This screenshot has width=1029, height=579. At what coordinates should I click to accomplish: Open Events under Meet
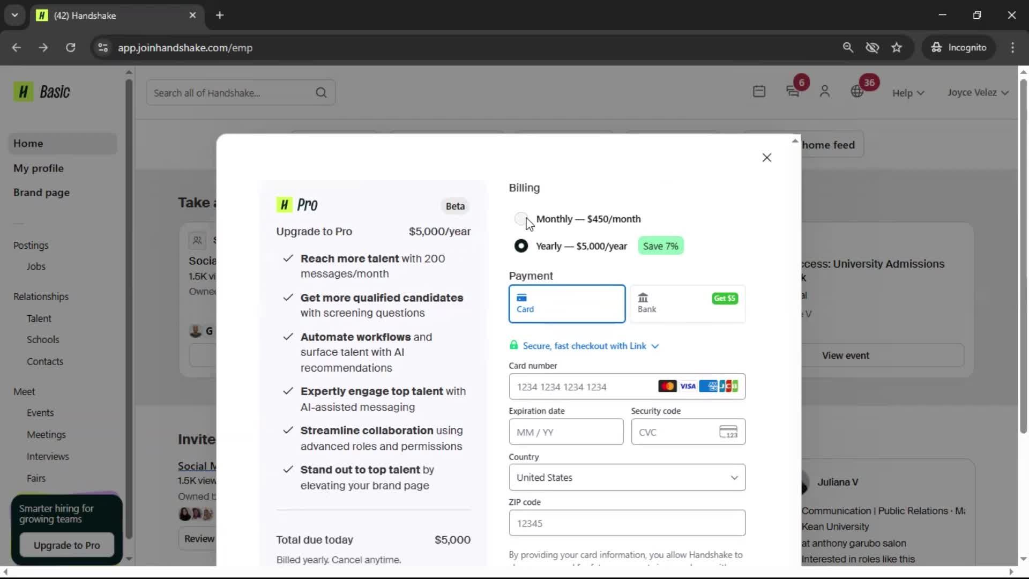pos(40,413)
